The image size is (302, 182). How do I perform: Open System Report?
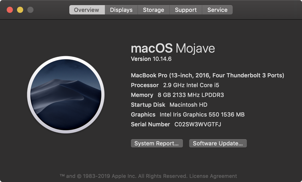pos(157,143)
